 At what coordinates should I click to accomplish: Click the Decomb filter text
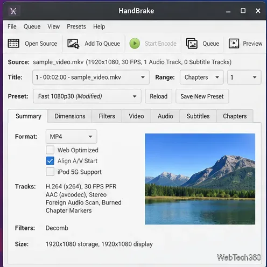tap(57, 228)
